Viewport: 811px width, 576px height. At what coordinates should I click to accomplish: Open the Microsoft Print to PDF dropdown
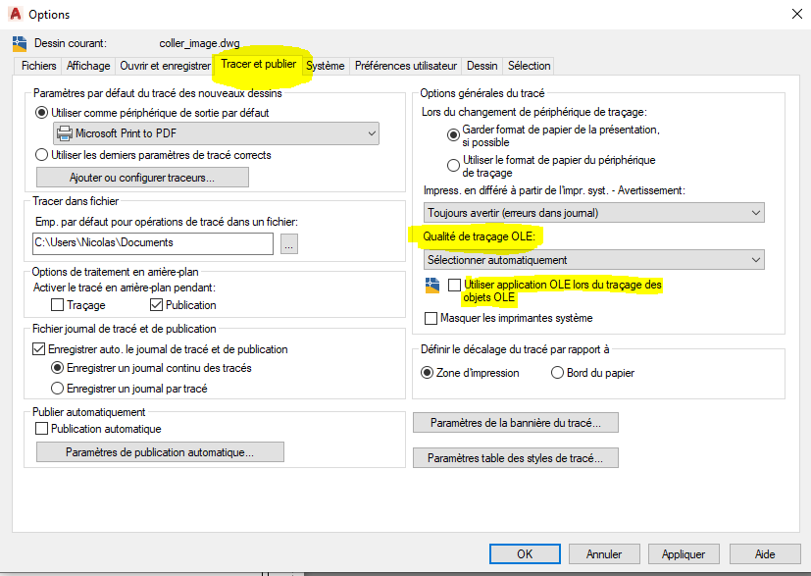216,133
